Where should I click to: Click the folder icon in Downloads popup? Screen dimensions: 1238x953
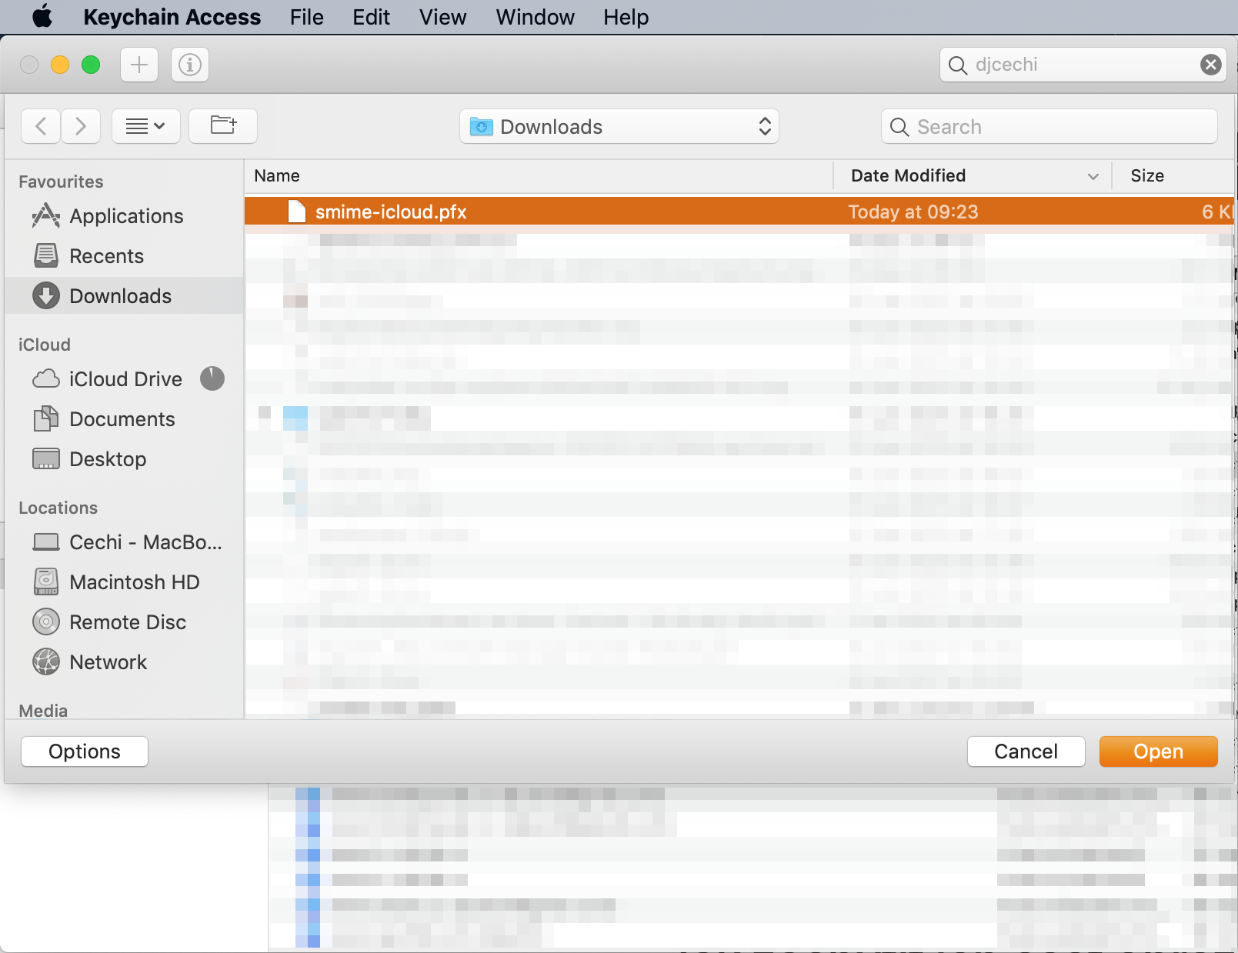pos(482,126)
